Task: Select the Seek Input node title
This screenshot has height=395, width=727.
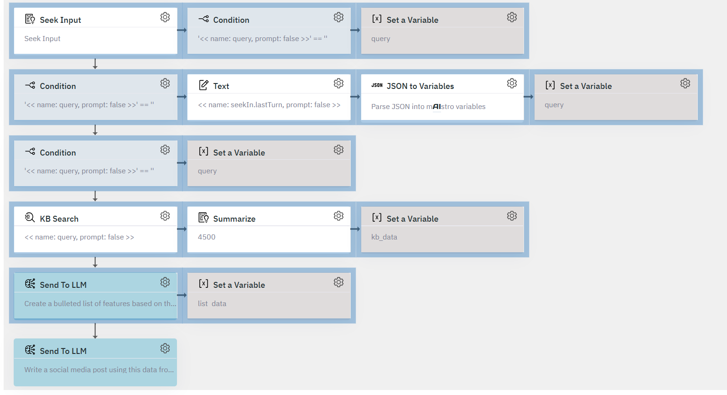Action: tap(60, 20)
